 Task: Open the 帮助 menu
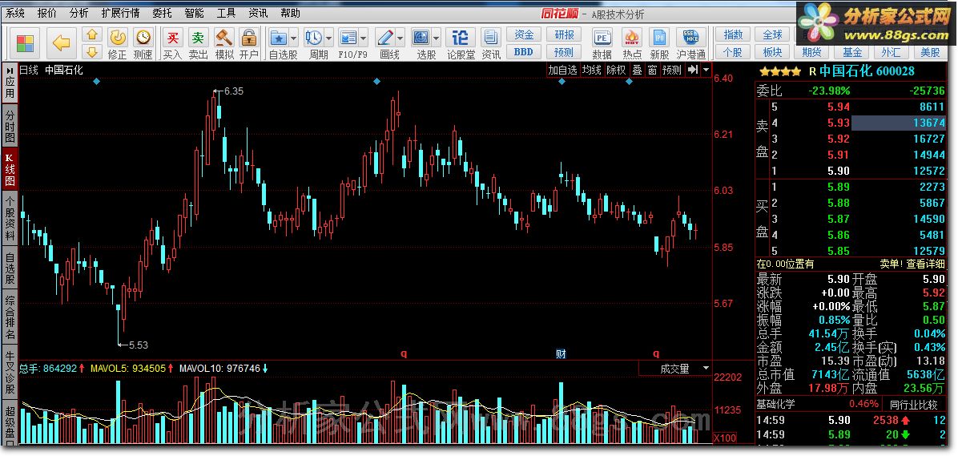tap(290, 13)
